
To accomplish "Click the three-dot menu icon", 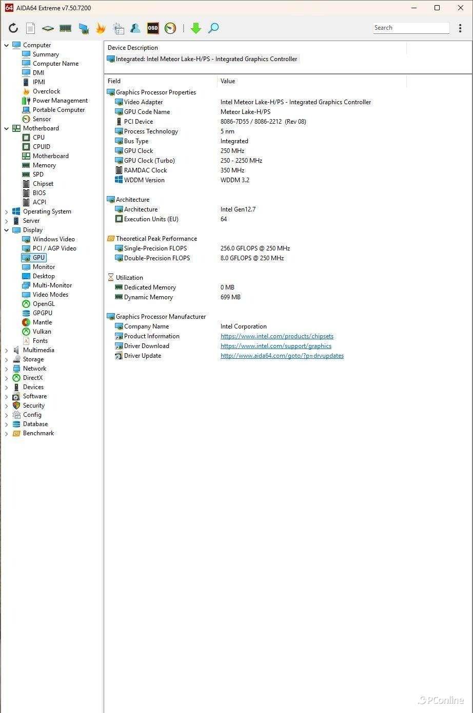I will pos(460,28).
